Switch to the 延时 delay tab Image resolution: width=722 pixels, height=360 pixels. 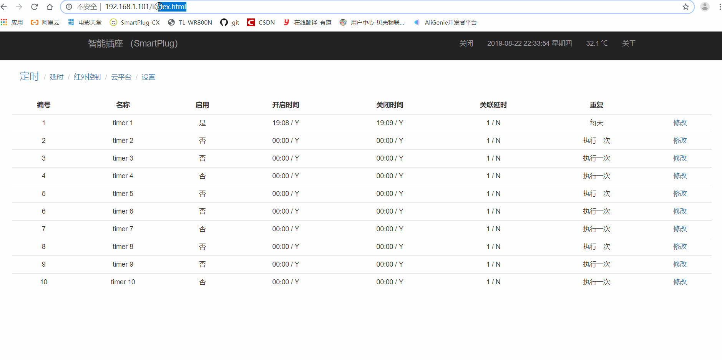pos(56,77)
